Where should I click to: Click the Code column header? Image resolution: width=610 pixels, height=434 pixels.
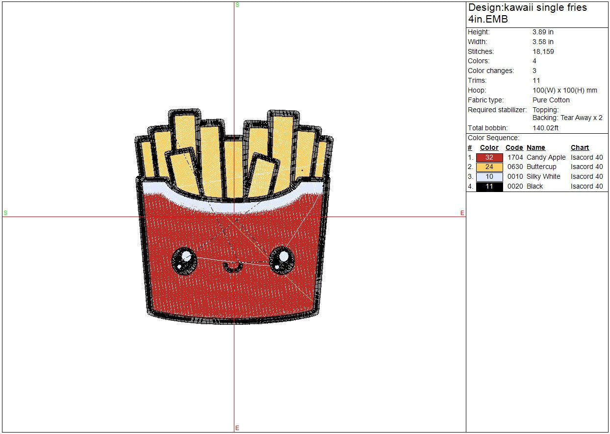(x=514, y=147)
